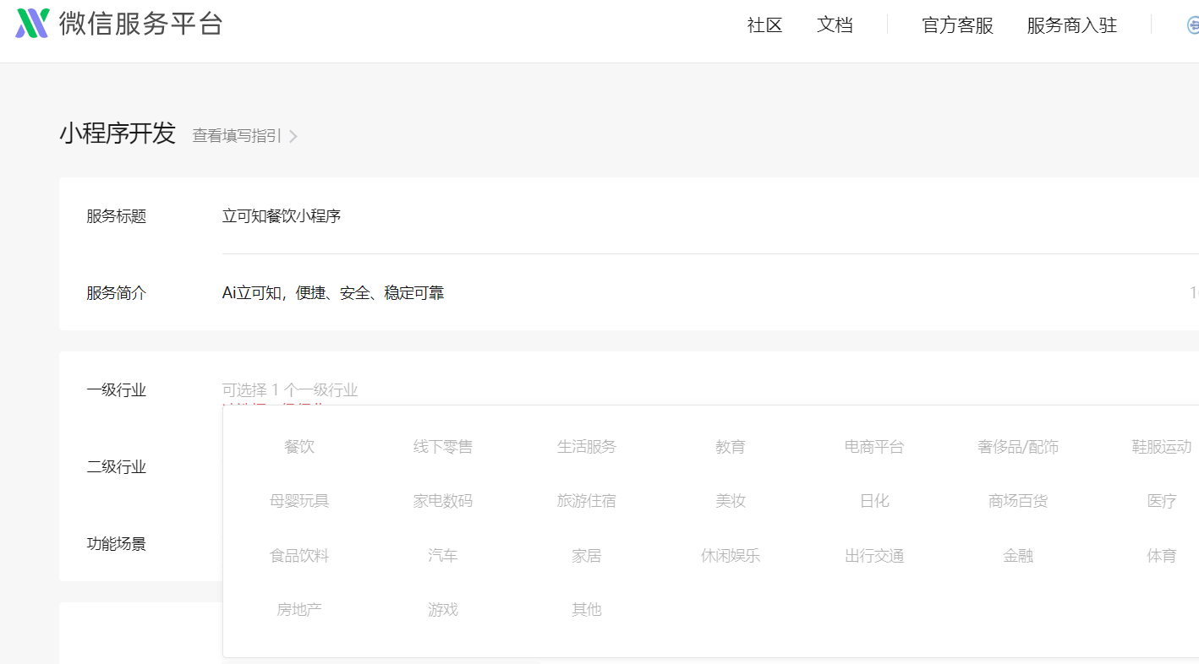Select the 旅游住宿 industry option

coord(587,501)
